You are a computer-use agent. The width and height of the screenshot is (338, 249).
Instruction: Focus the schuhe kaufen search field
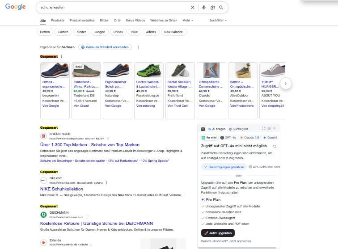pyautogui.click(x=114, y=7)
